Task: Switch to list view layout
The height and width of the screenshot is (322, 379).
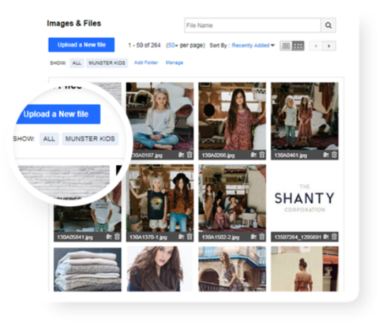Action: 286,46
